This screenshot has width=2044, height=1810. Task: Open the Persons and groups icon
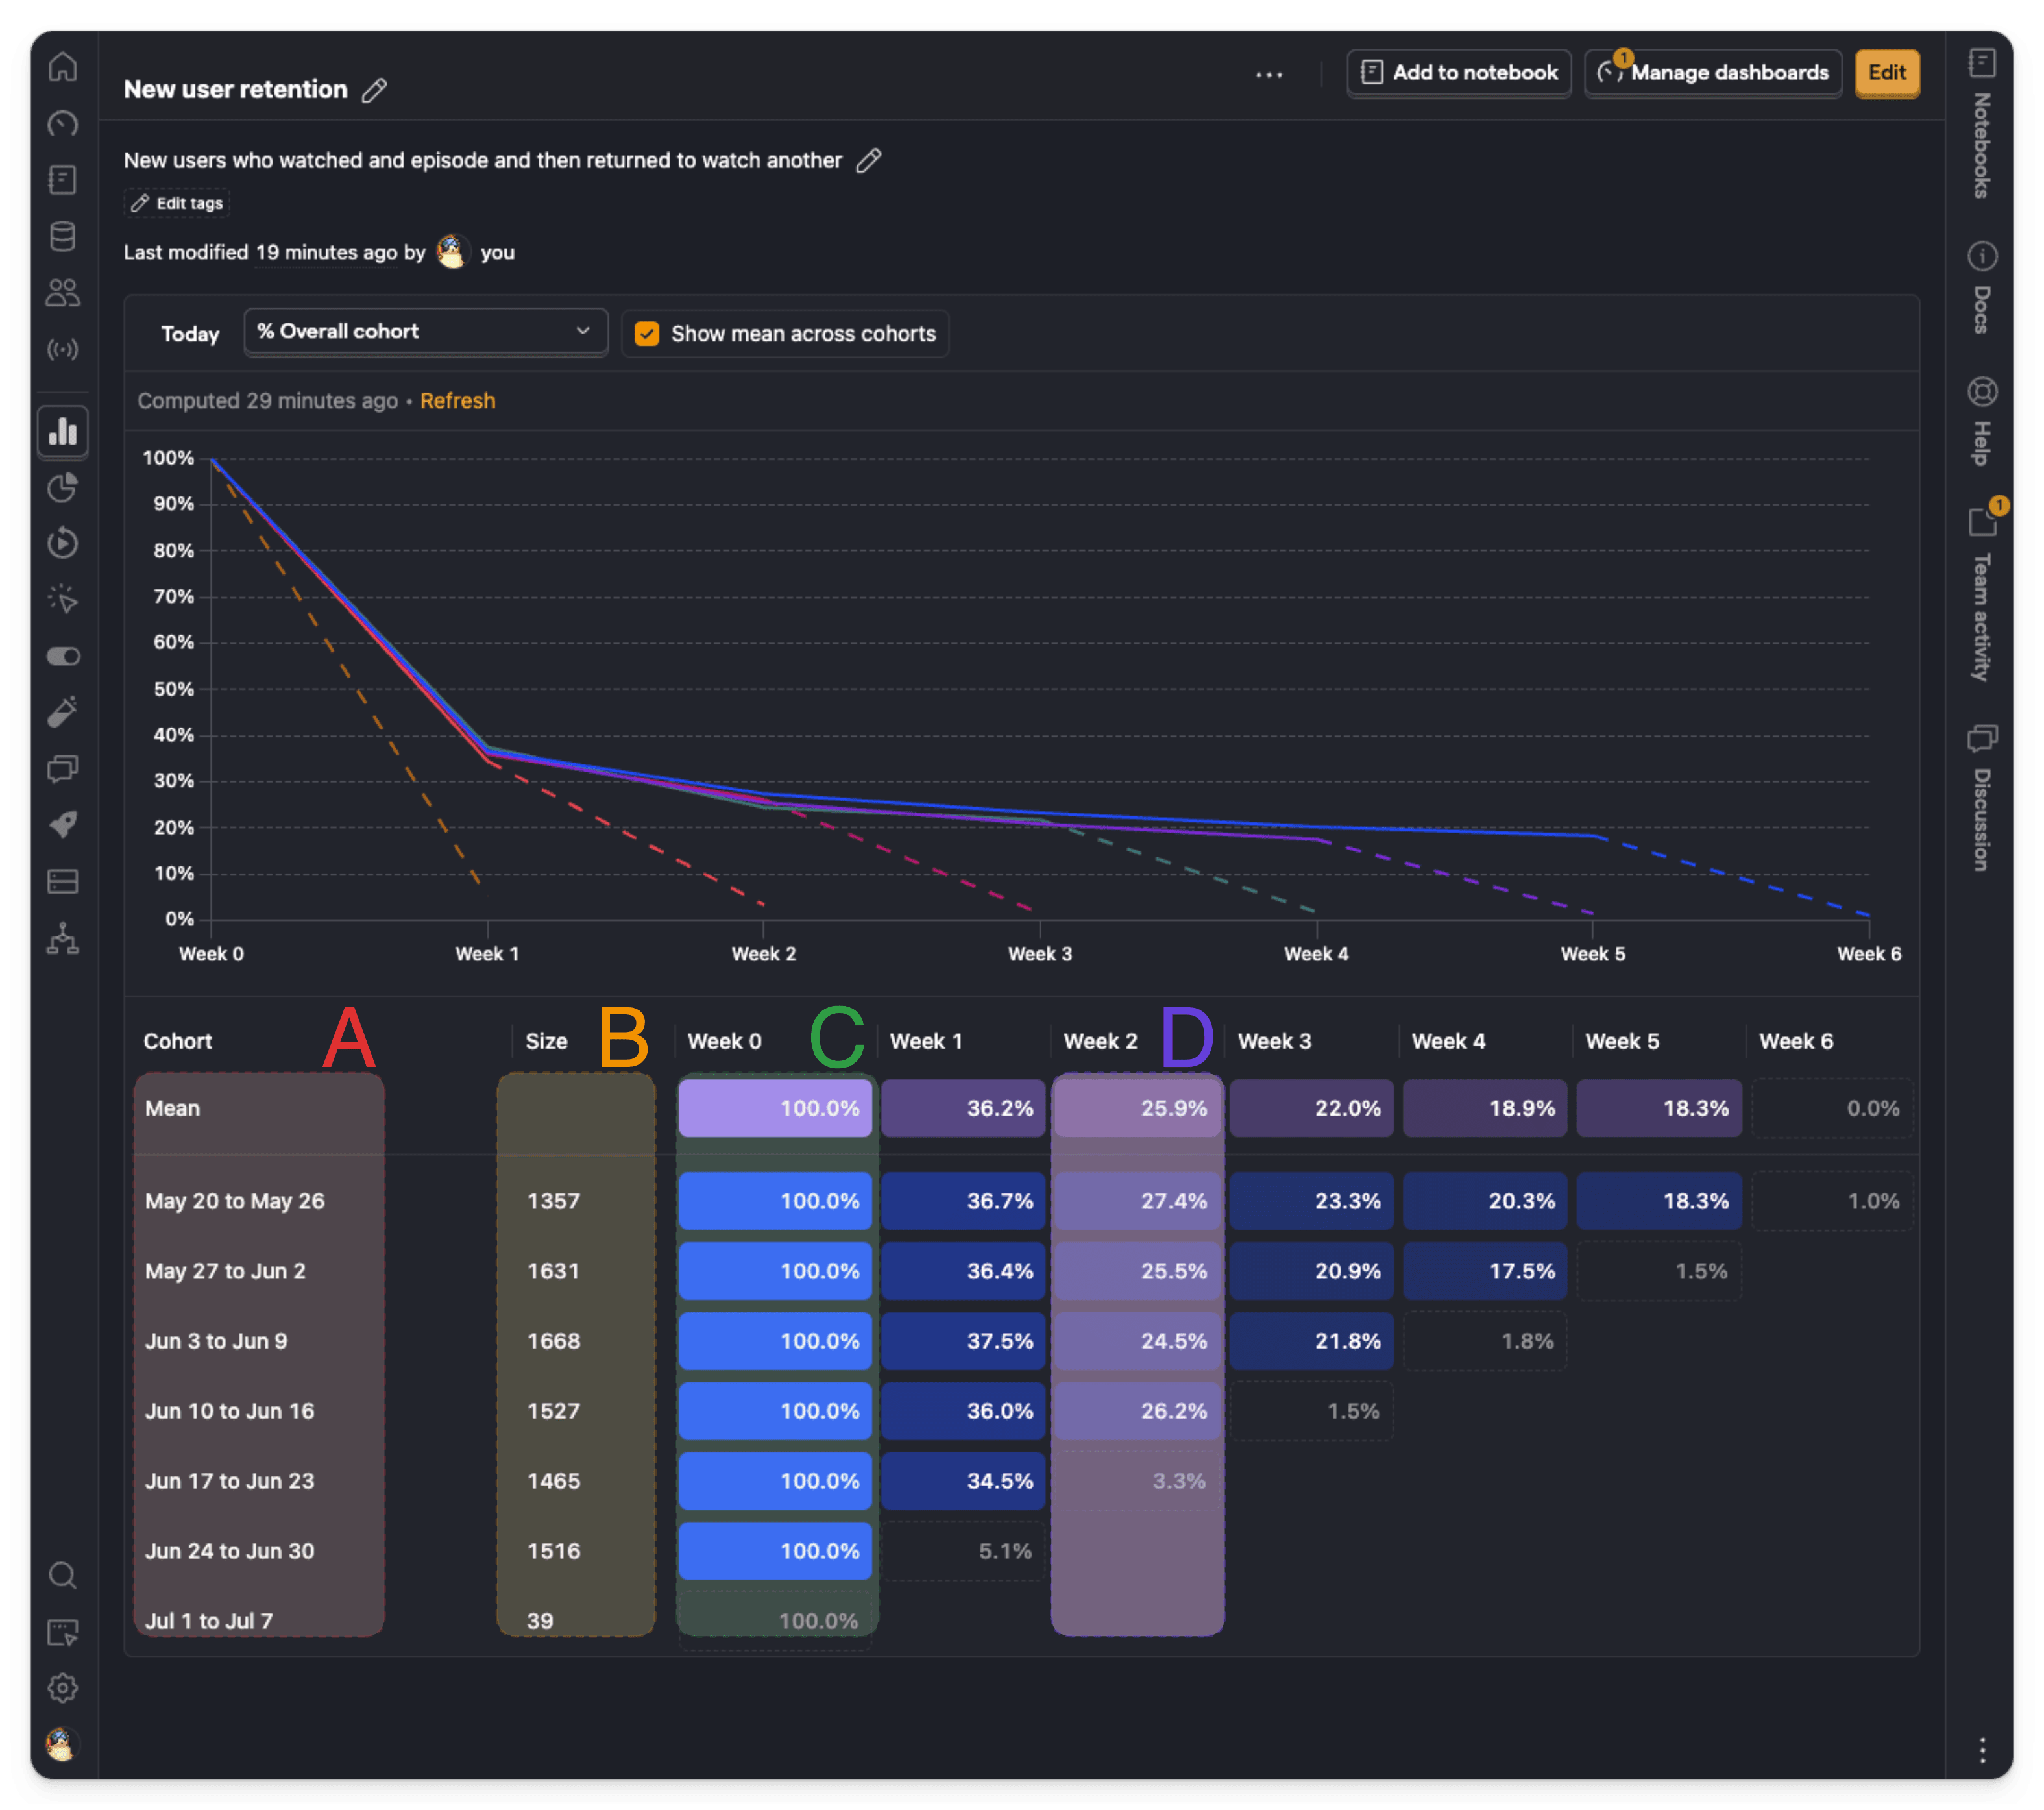click(x=63, y=292)
